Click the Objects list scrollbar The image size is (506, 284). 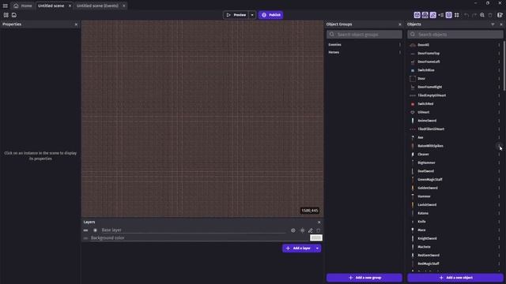click(504, 65)
